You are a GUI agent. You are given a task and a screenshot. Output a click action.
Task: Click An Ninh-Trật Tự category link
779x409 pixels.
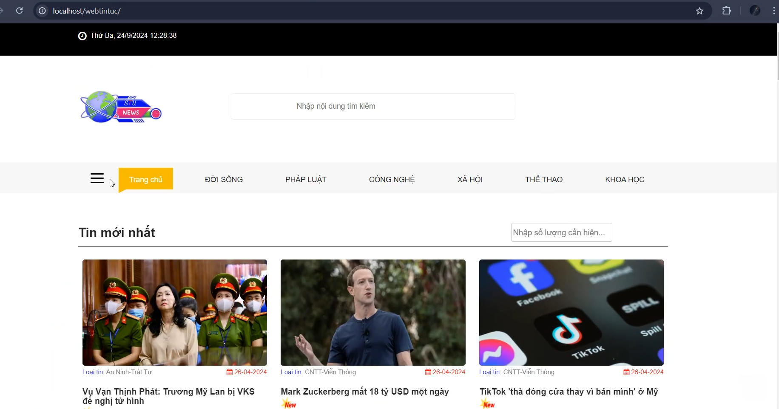pyautogui.click(x=129, y=372)
